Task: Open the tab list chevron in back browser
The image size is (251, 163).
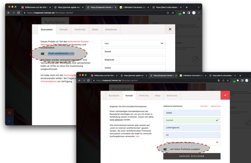Action: 198,7
